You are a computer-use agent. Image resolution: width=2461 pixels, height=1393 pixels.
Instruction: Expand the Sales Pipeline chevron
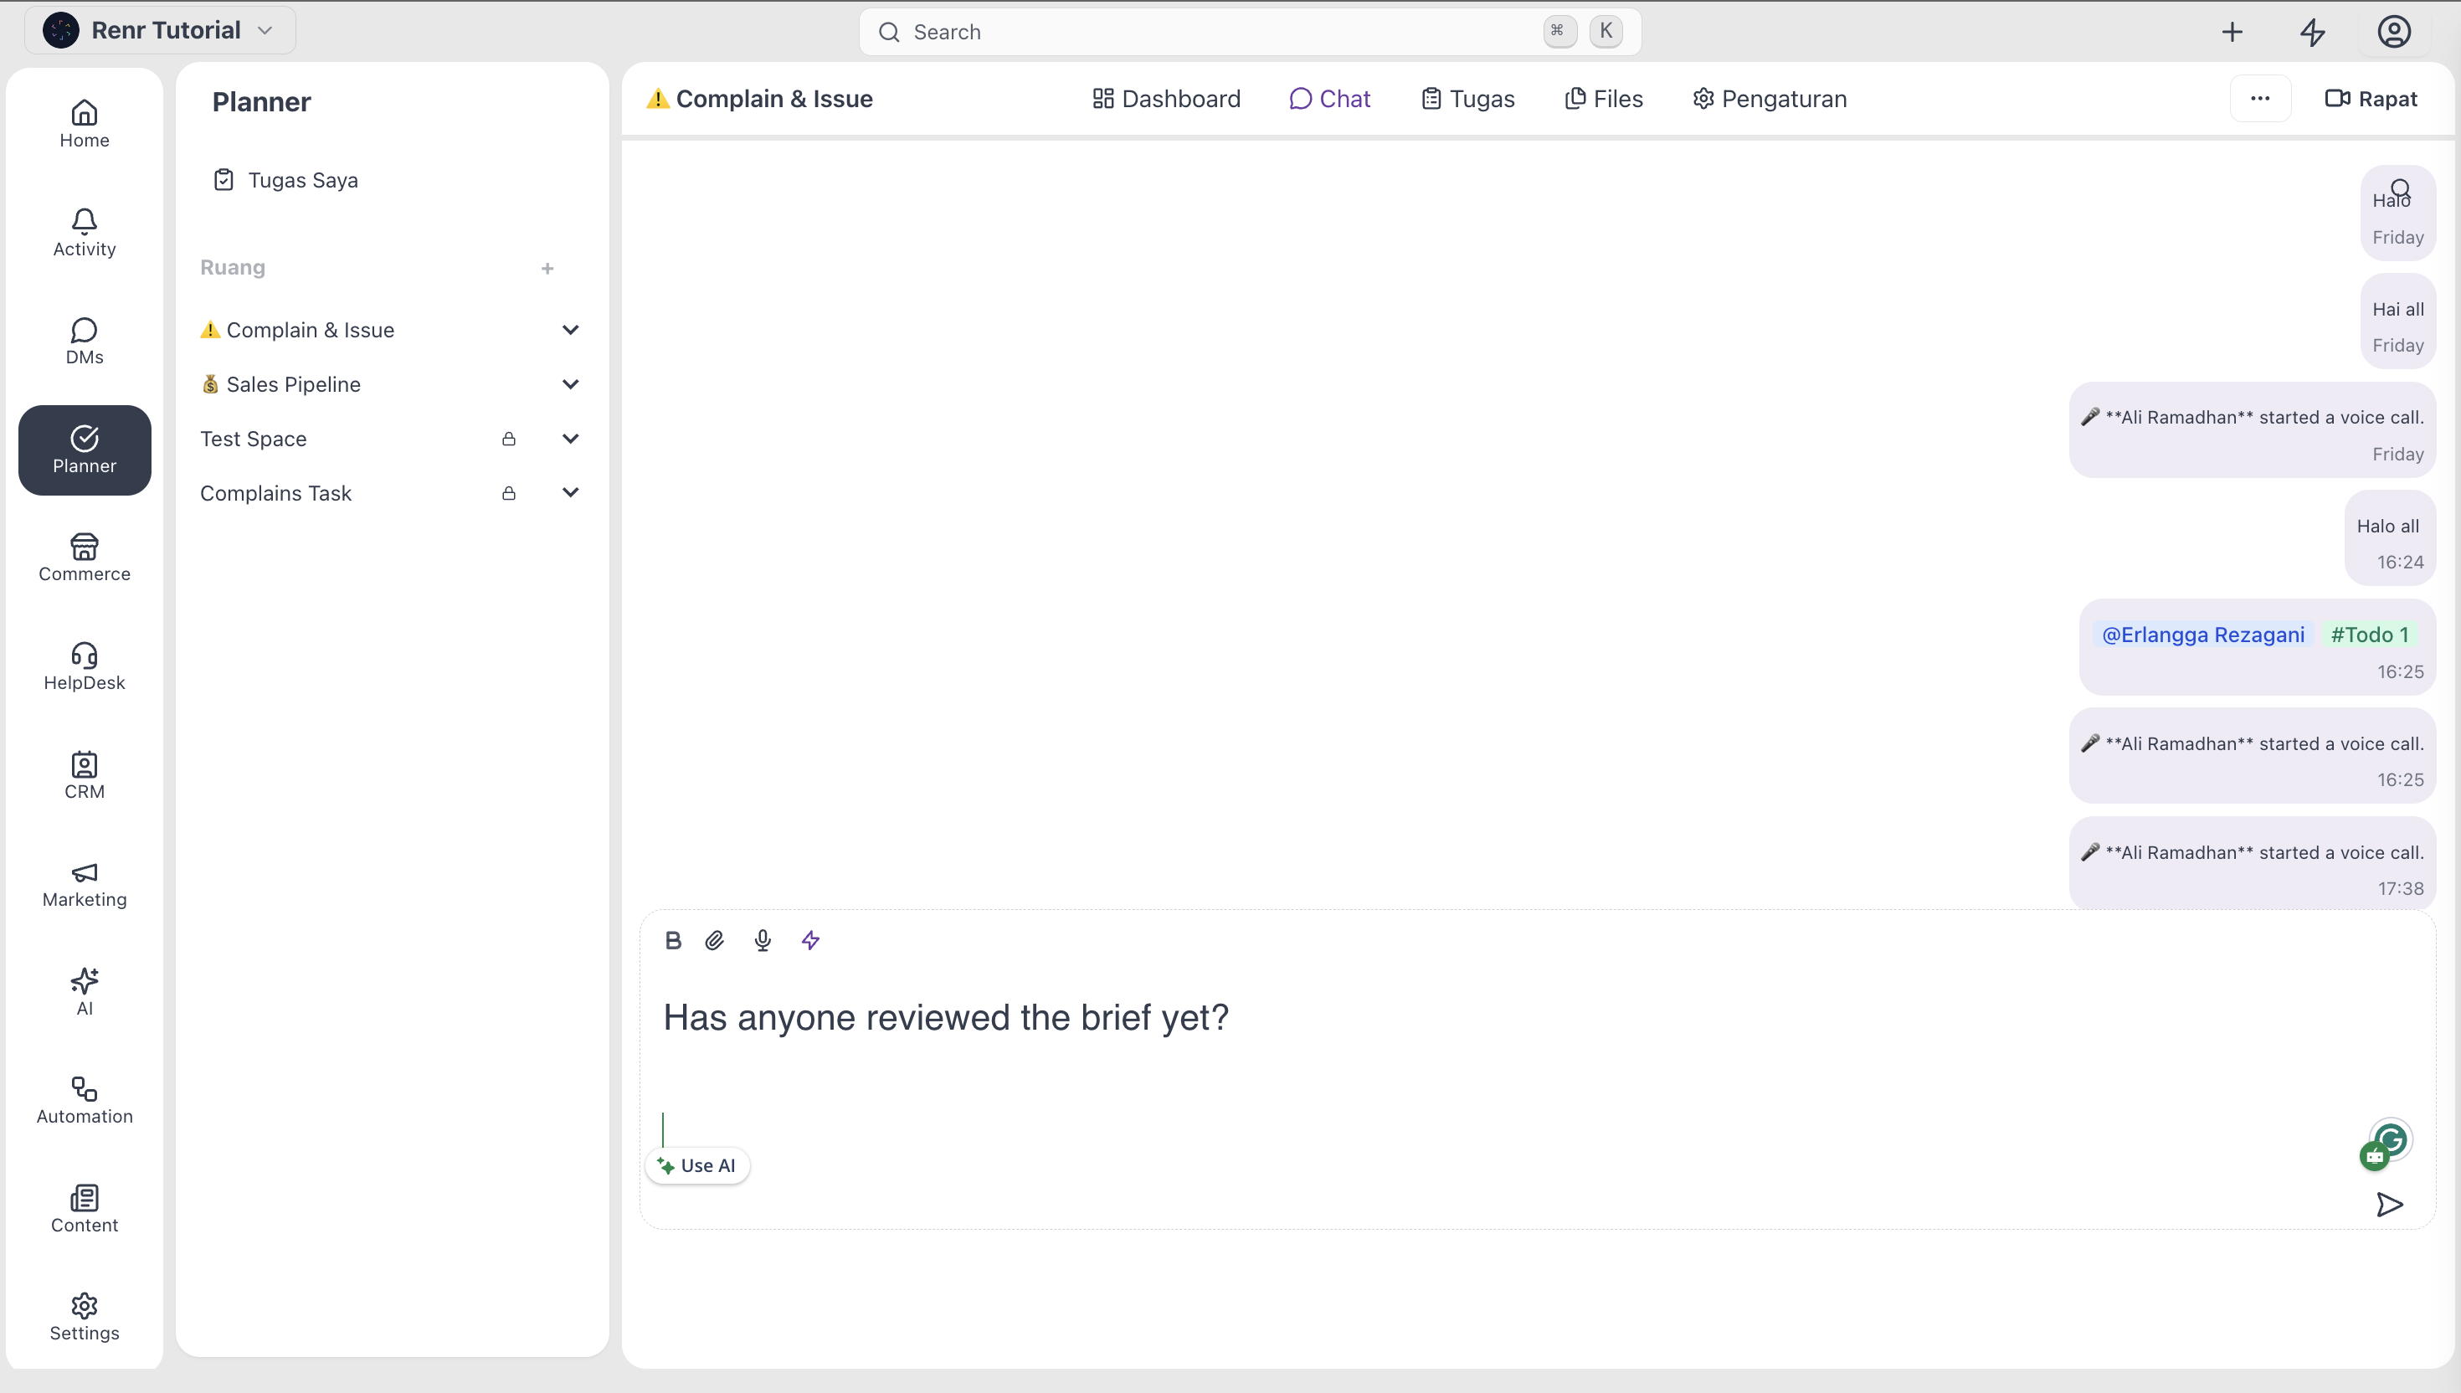pyautogui.click(x=570, y=384)
